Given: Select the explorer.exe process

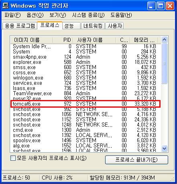Looking at the screenshot, I should (x=85, y=62).
